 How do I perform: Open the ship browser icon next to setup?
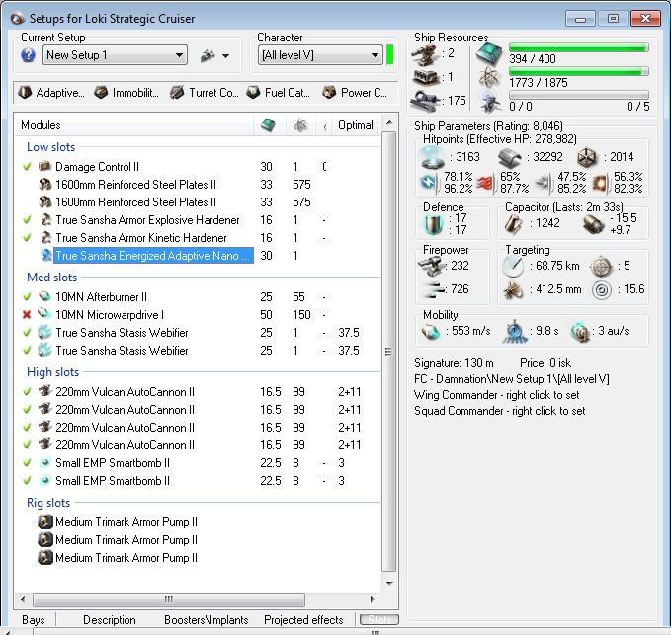[208, 55]
